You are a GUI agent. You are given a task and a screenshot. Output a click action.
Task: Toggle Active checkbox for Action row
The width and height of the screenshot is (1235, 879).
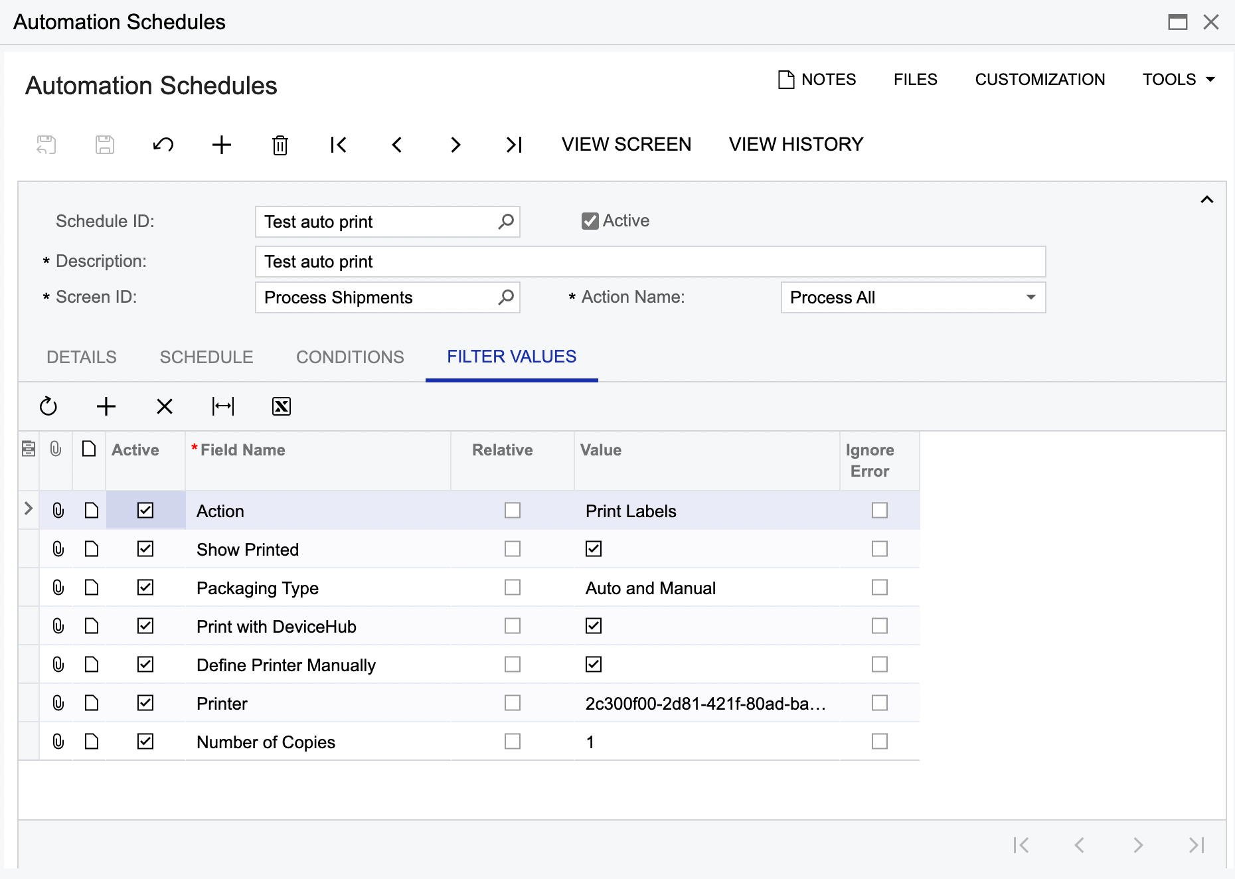(x=145, y=510)
